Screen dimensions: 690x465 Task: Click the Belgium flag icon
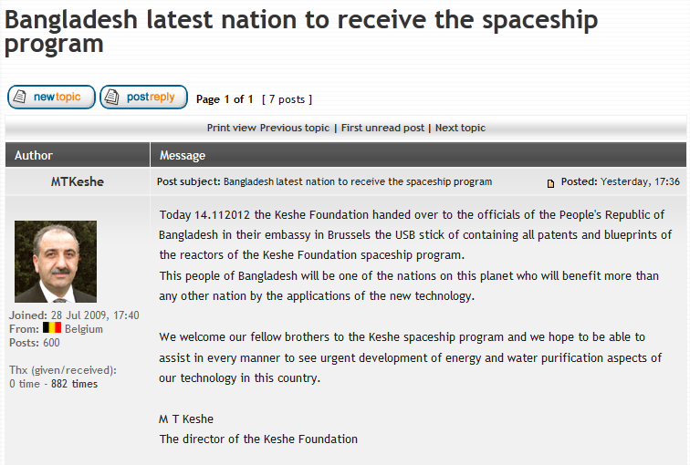pos(52,328)
